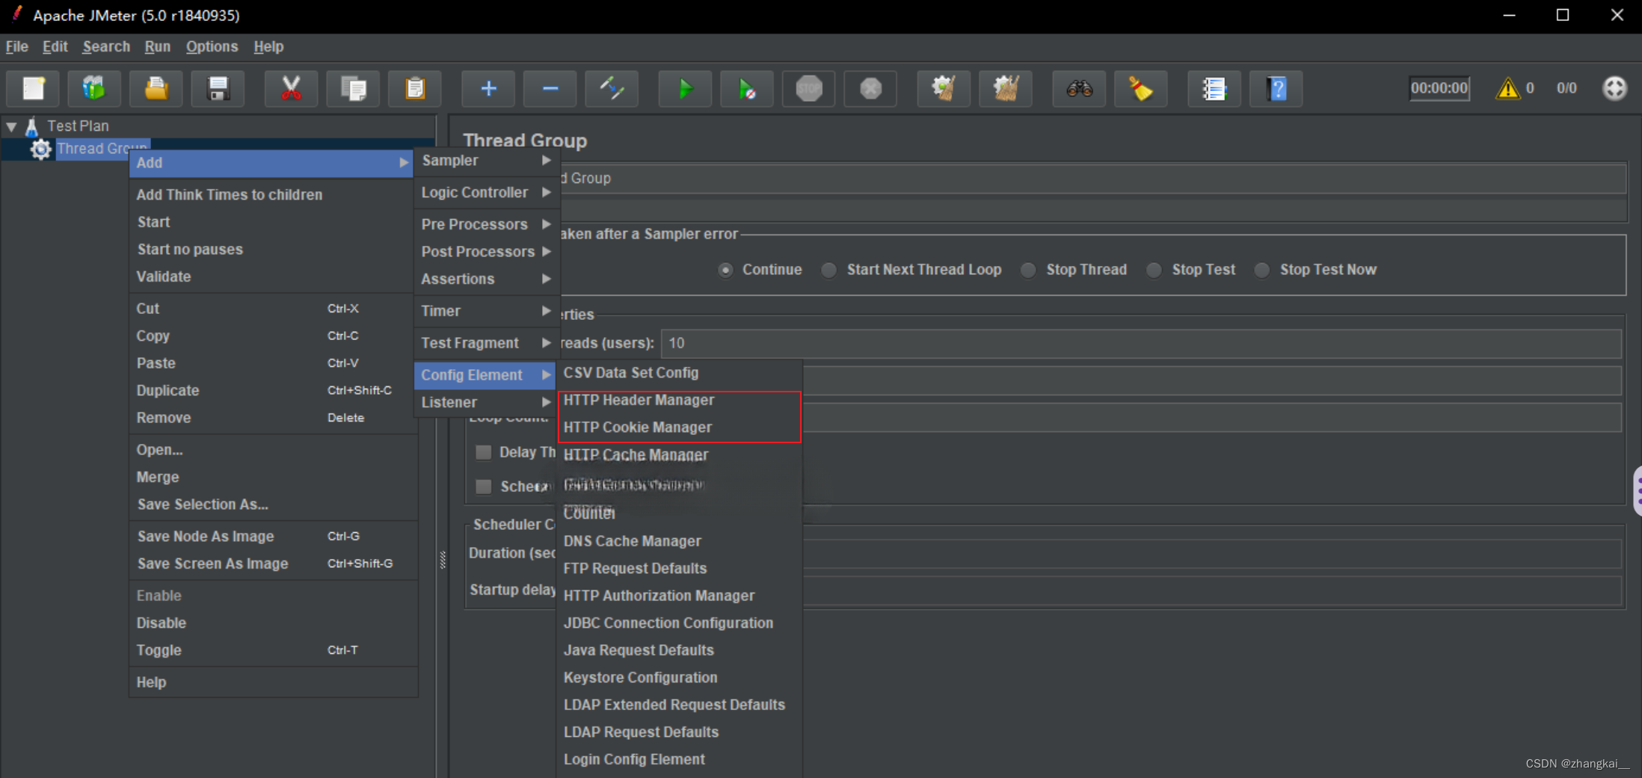The height and width of the screenshot is (778, 1642).
Task: Click the Thread Group gear icon
Action: [x=40, y=149]
